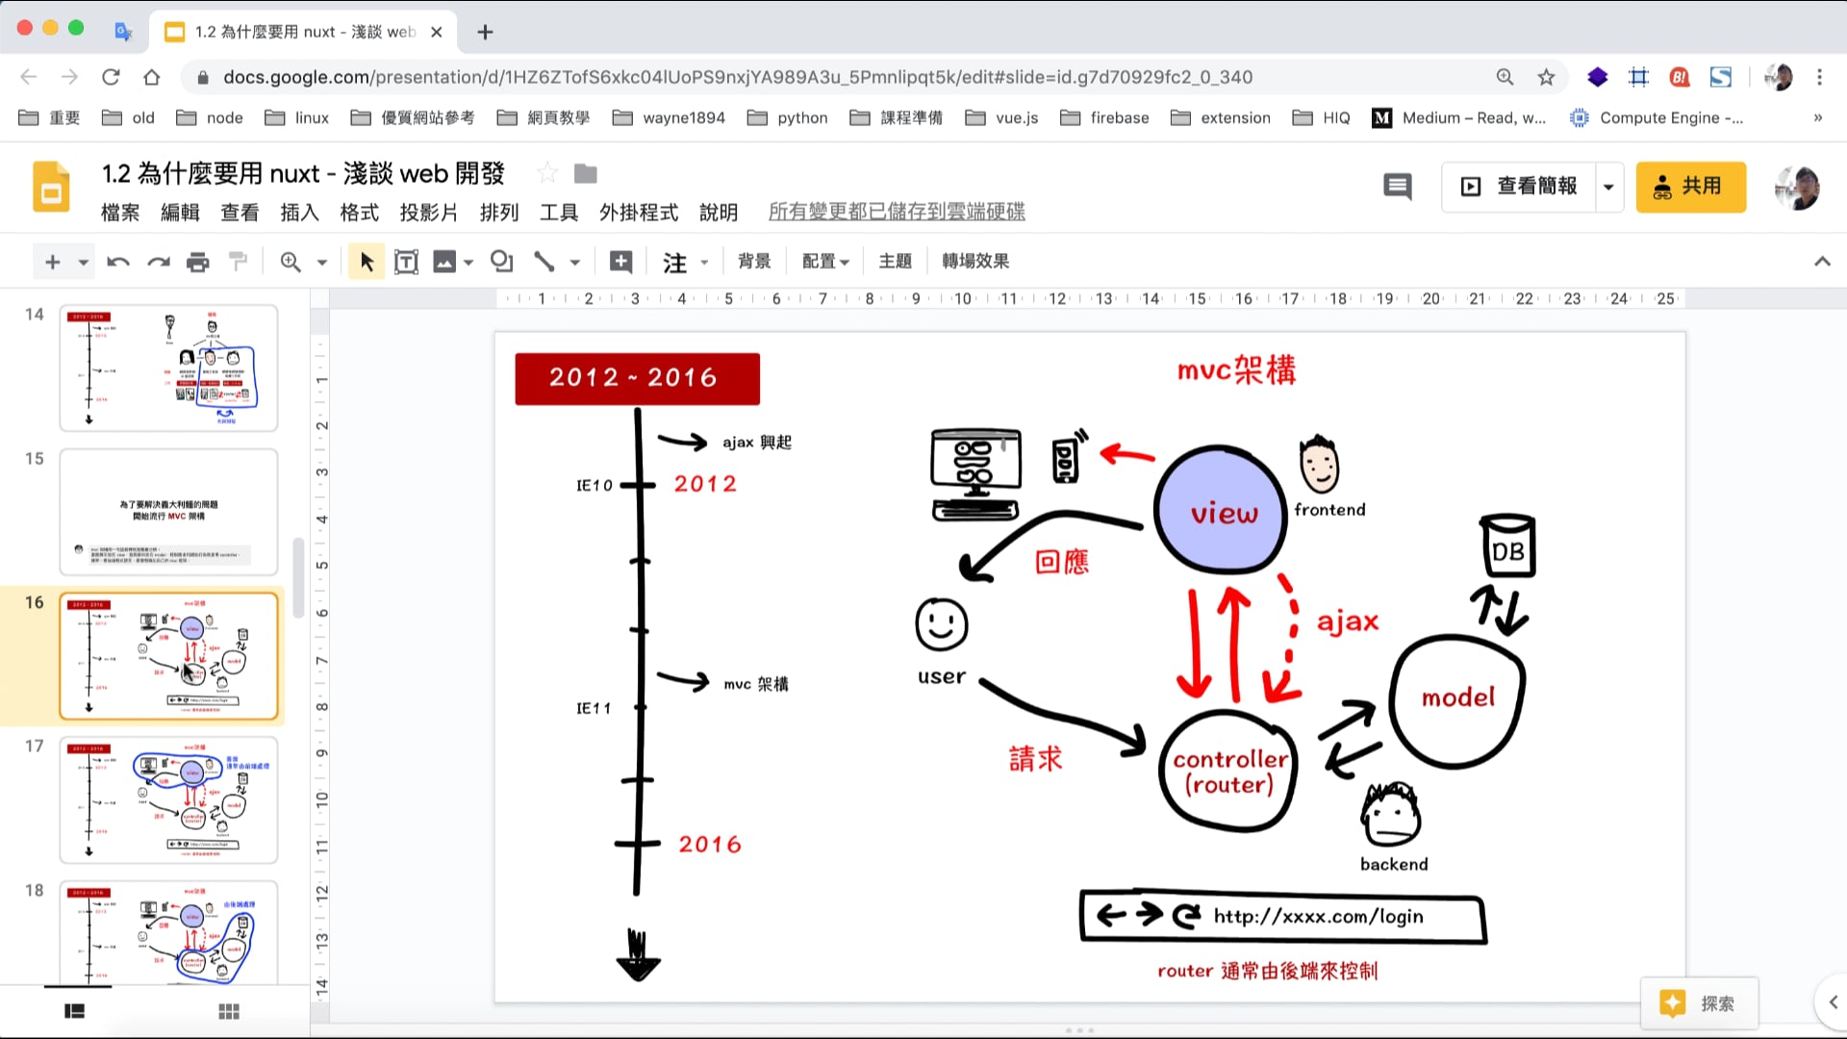Select the text box tool
This screenshot has height=1039, width=1847.
[406, 262]
